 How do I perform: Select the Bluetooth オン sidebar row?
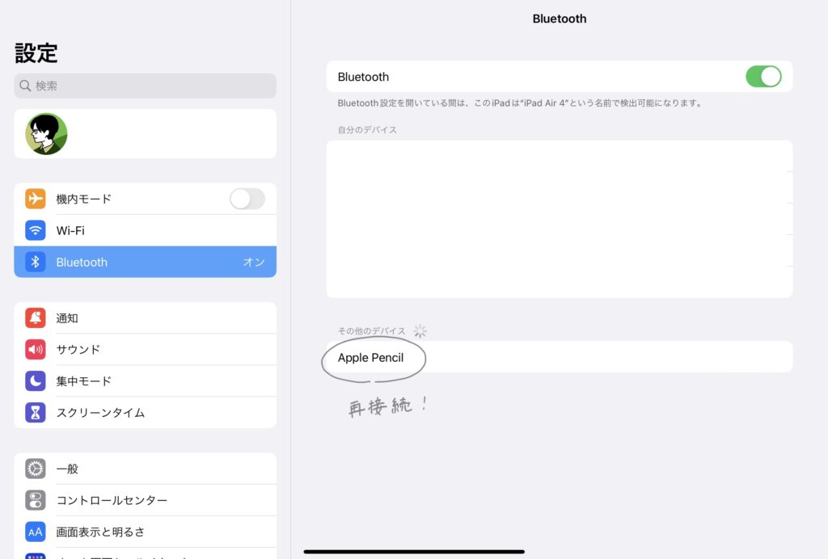point(146,262)
